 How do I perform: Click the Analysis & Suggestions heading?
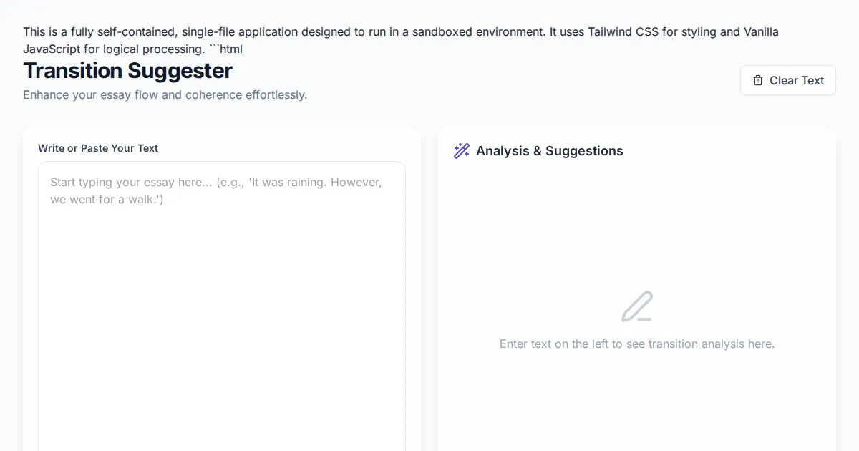point(549,151)
